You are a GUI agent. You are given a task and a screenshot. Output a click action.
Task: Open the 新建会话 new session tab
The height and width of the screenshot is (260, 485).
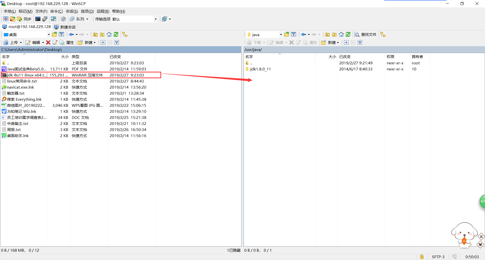[x=65, y=27]
